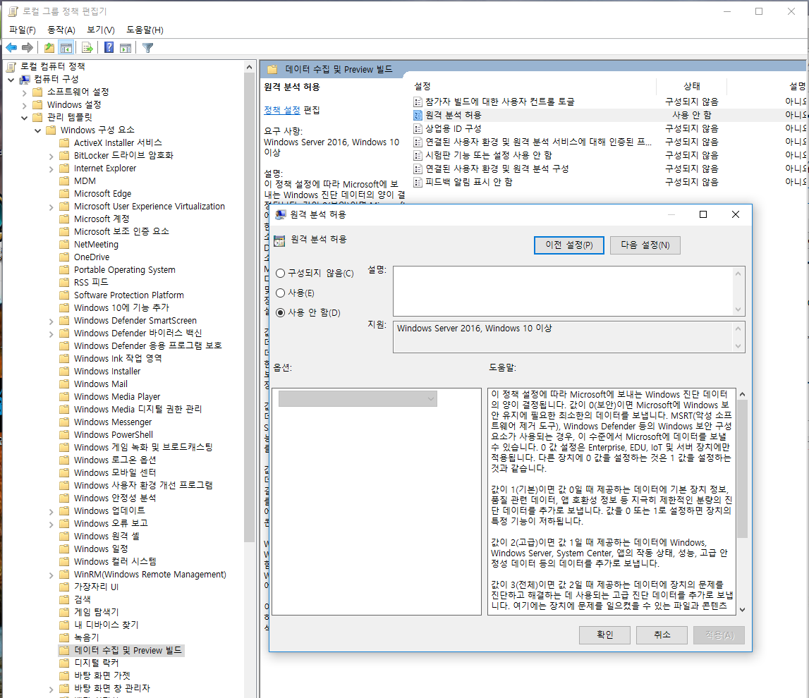This screenshot has height=698, width=809.
Task: Open the disabled options combo box
Action: [x=358, y=399]
